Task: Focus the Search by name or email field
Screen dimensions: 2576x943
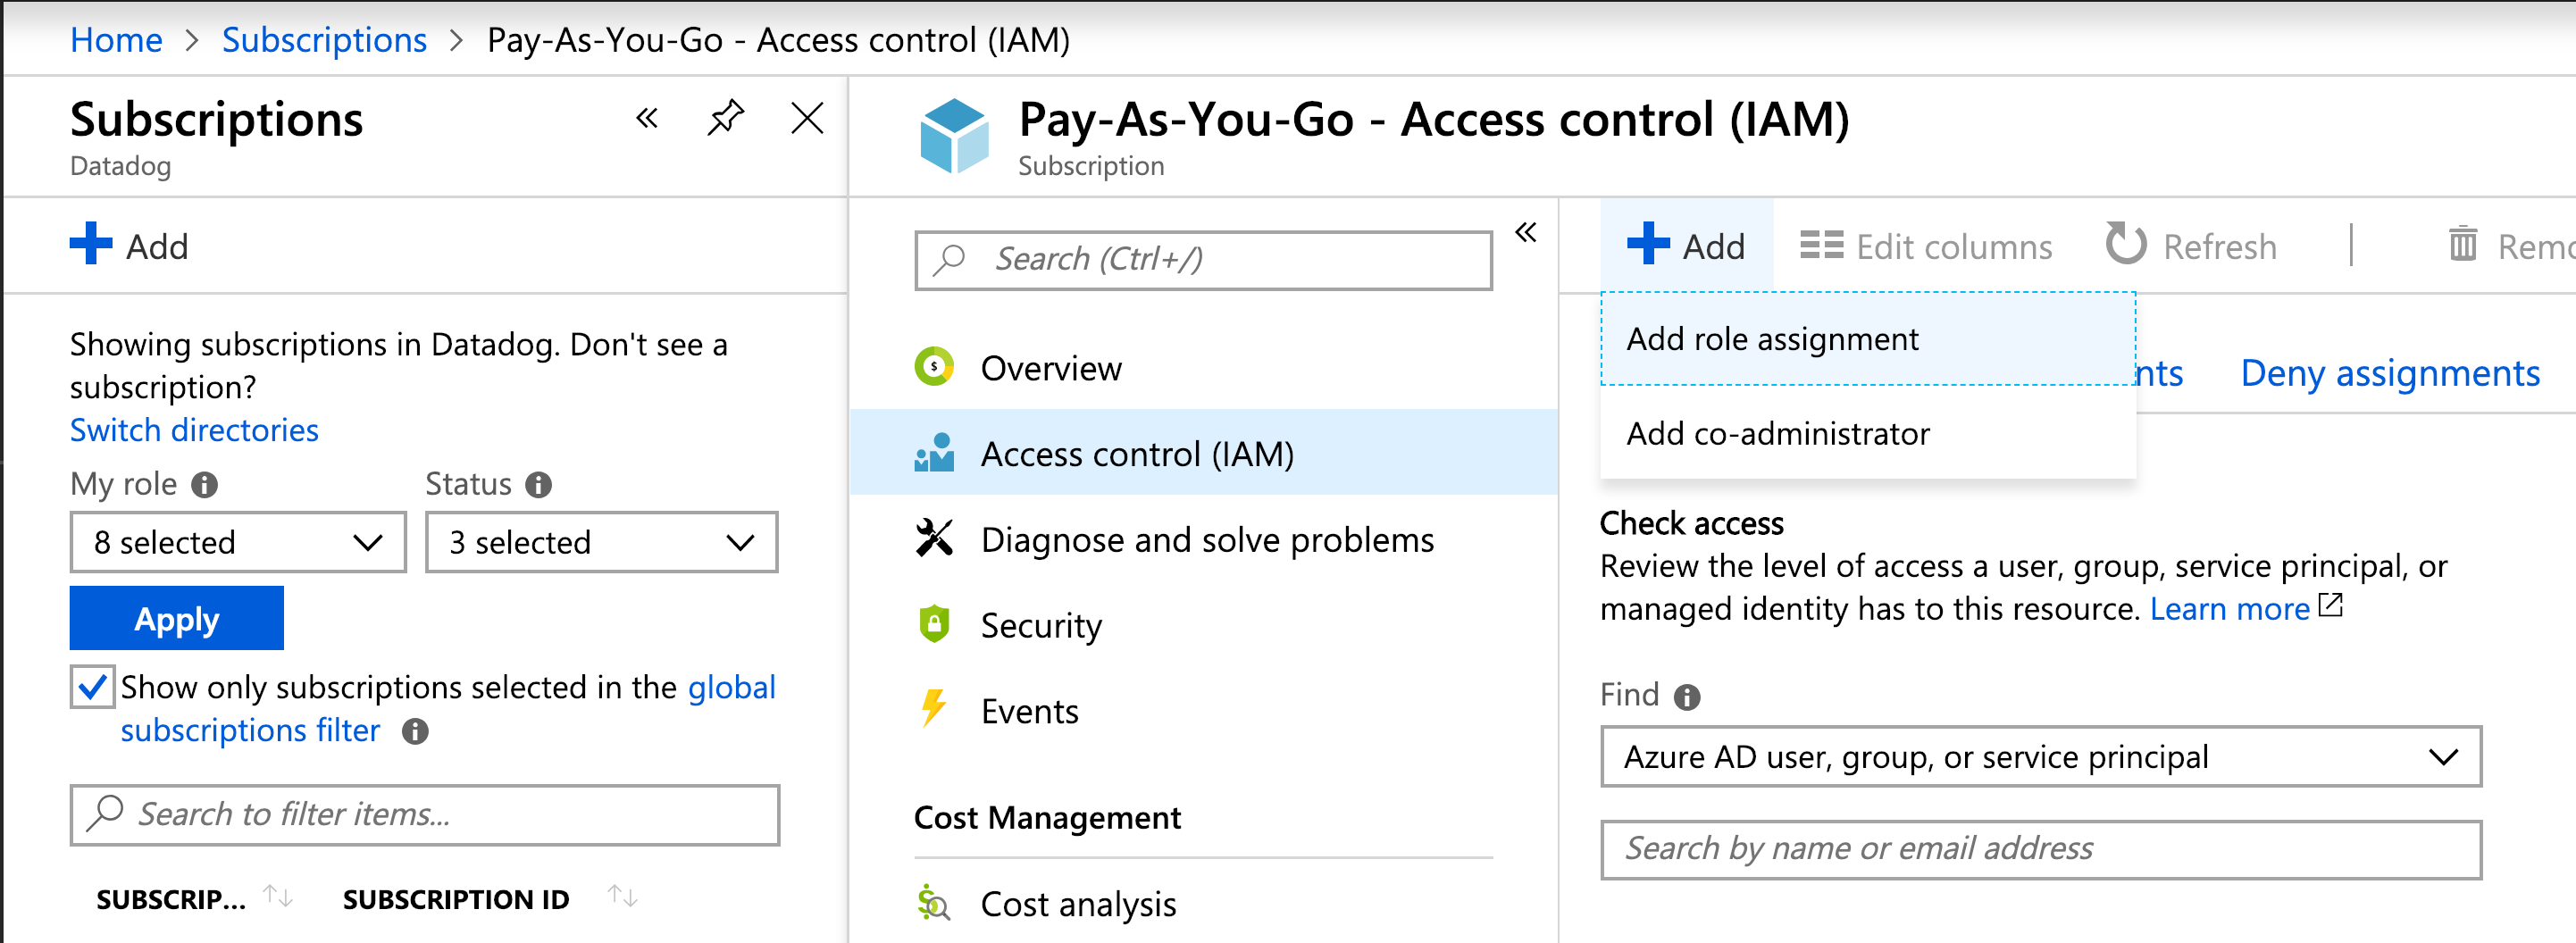Action: 2040,849
